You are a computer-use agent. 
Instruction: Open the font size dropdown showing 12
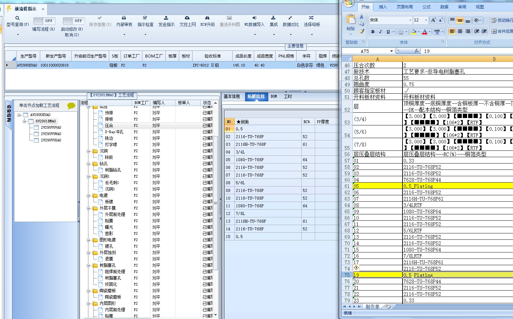(x=426, y=20)
